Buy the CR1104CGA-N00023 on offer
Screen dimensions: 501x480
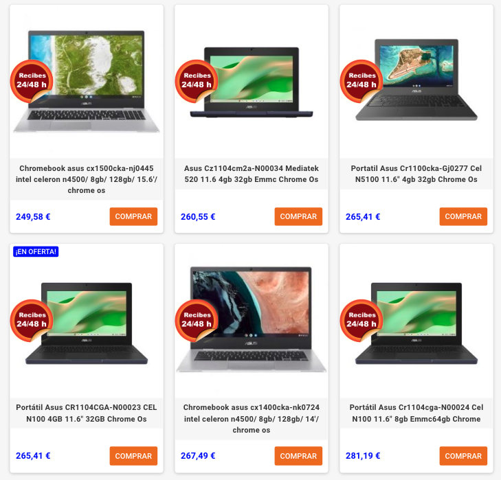[133, 456]
